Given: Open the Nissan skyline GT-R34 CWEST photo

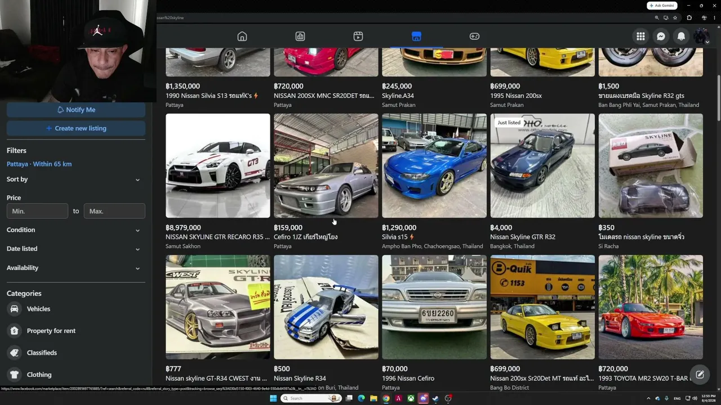Looking at the screenshot, I should pyautogui.click(x=218, y=307).
